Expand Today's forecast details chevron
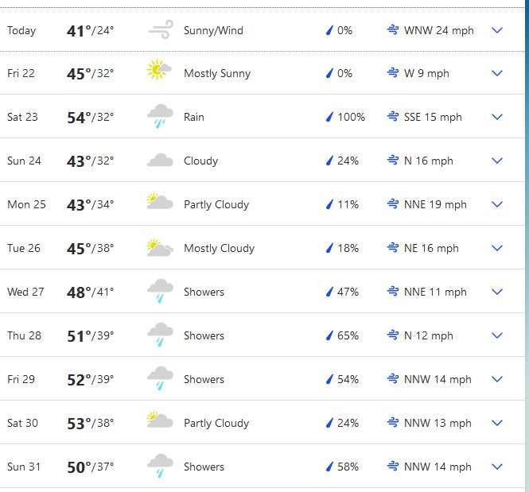The width and height of the screenshot is (529, 492). tap(497, 30)
